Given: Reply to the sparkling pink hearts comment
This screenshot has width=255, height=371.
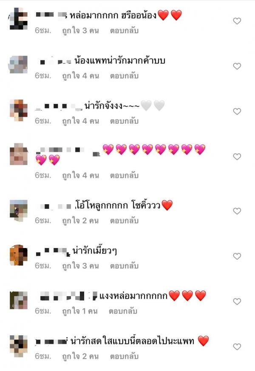Looking at the screenshot, I should pyautogui.click(x=124, y=176).
